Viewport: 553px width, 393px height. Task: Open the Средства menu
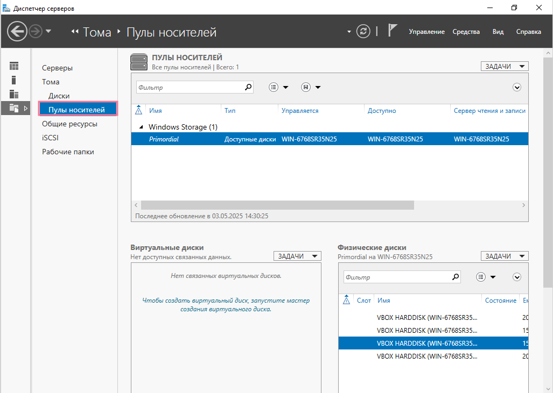(466, 32)
